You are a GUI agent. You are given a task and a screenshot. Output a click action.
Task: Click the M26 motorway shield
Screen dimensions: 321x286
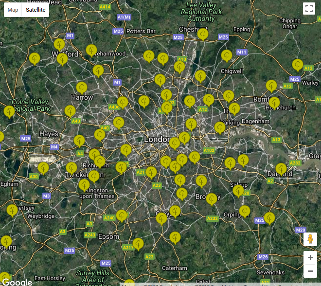[x=263, y=257]
